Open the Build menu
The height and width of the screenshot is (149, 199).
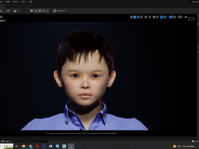7,2
